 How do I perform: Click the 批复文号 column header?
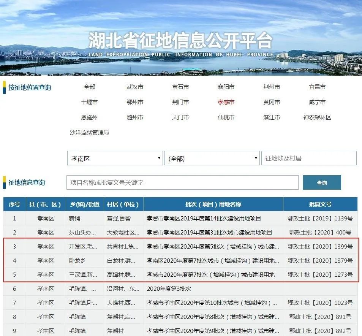(320, 204)
